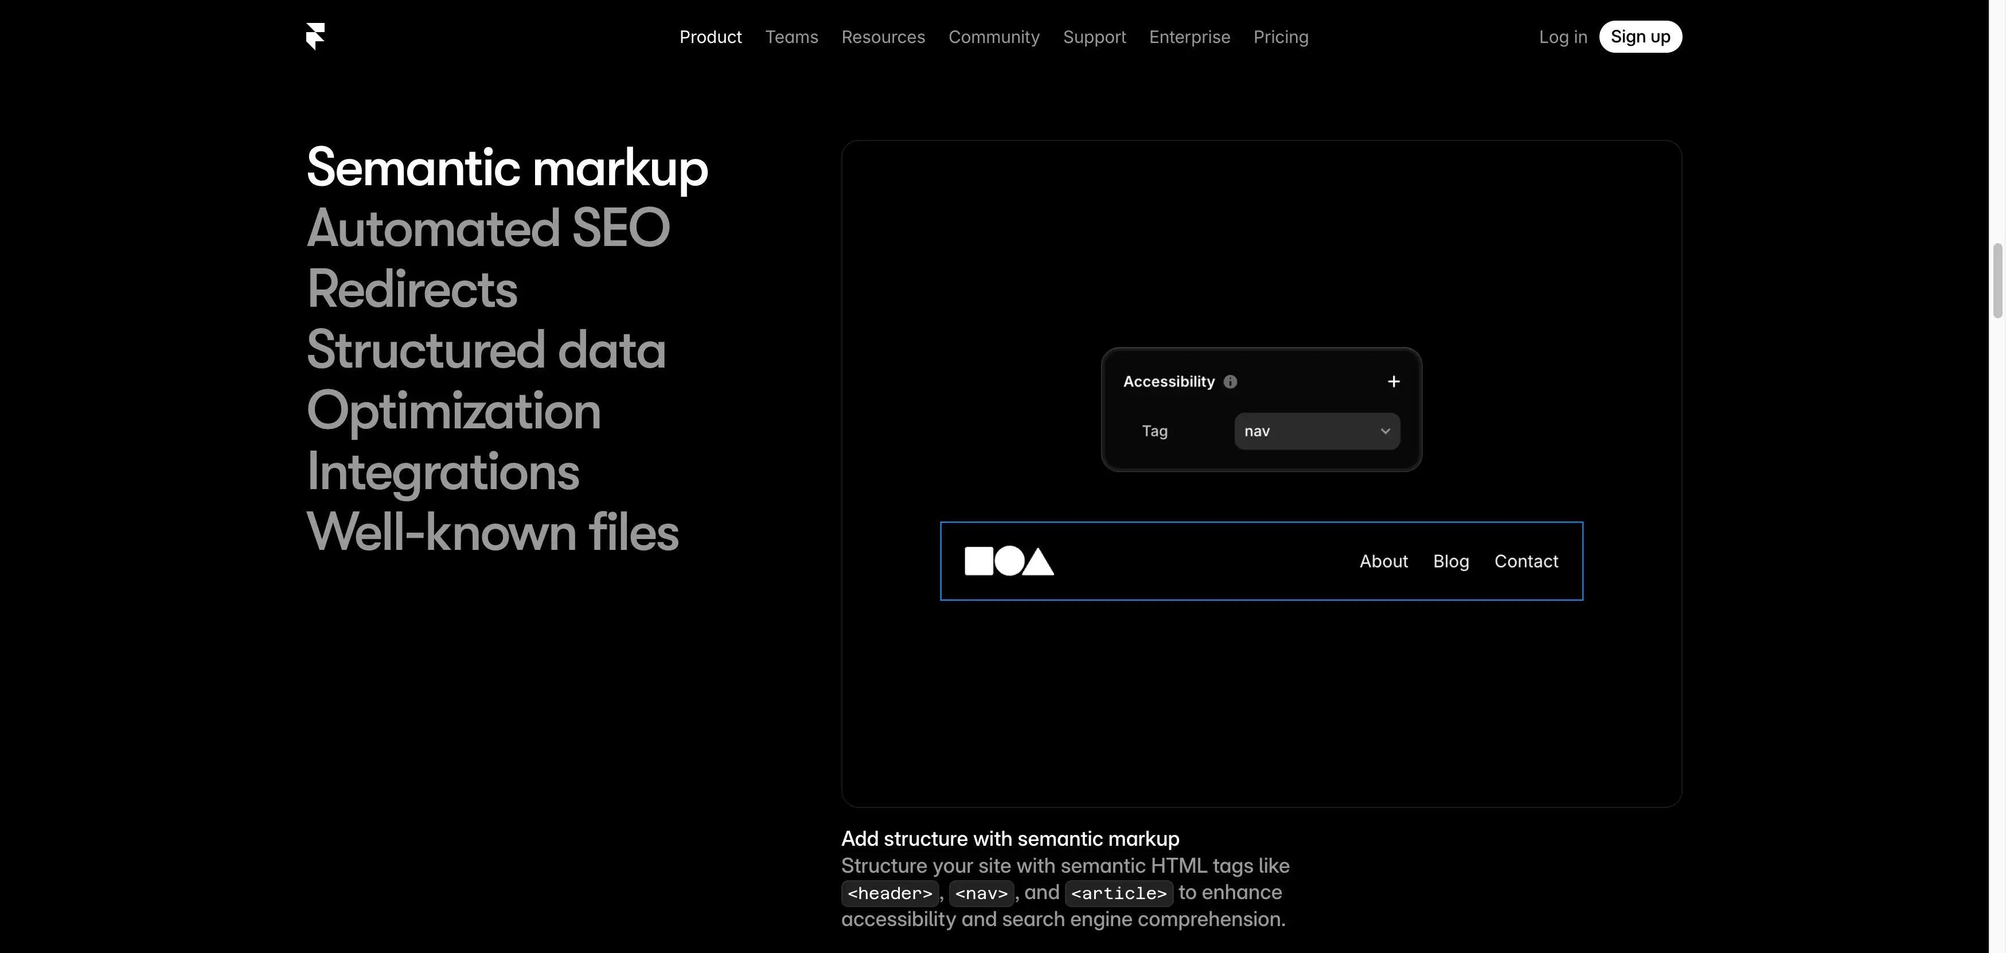The width and height of the screenshot is (2006, 953).
Task: Open the Resources menu
Action: click(x=883, y=37)
